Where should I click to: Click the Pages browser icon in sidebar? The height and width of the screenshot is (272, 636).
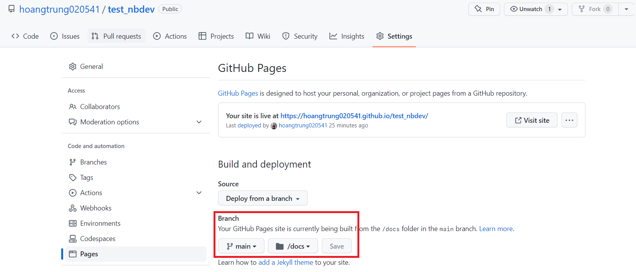click(x=73, y=254)
